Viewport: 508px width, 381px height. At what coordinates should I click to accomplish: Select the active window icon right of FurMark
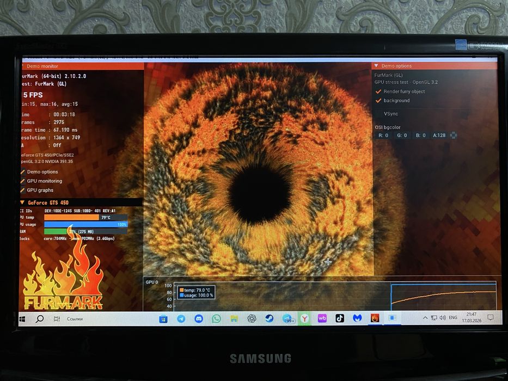tap(393, 318)
